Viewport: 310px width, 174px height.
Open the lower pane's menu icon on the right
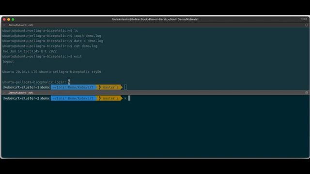tap(307, 93)
